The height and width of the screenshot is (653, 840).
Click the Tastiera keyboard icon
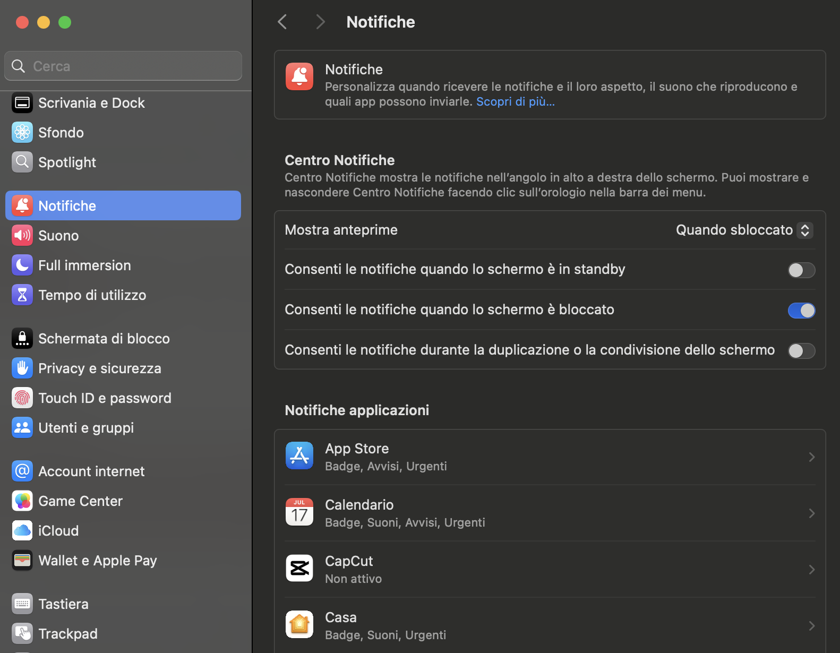coord(22,604)
